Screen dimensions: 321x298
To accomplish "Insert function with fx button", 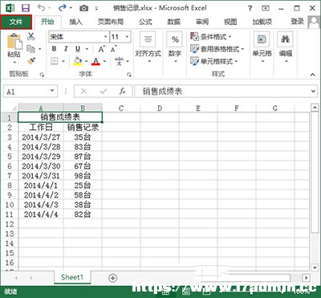I will click(122, 92).
